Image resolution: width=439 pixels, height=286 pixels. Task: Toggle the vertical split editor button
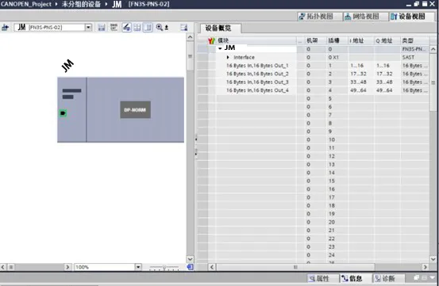(x=148, y=28)
